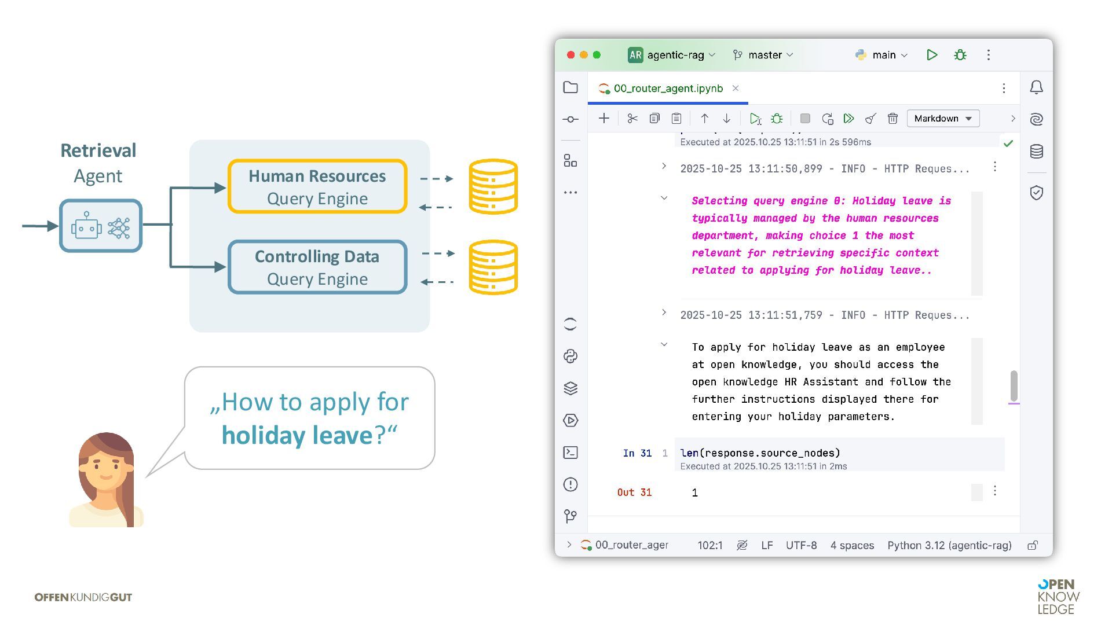
Task: Open the Notifications bell panel
Action: click(x=1036, y=87)
